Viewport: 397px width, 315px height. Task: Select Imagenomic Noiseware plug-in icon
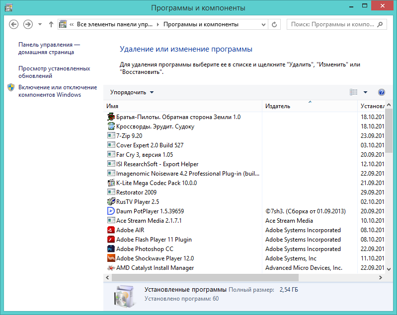click(x=111, y=173)
